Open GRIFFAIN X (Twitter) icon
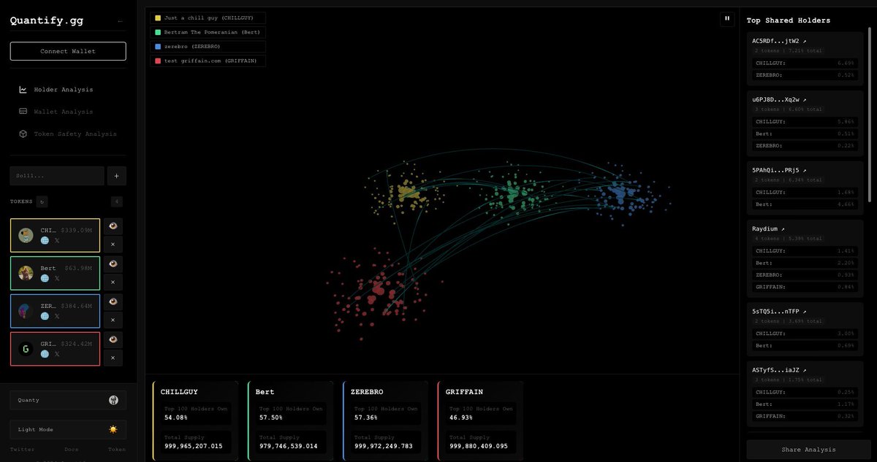The width and height of the screenshot is (877, 462). (56, 354)
